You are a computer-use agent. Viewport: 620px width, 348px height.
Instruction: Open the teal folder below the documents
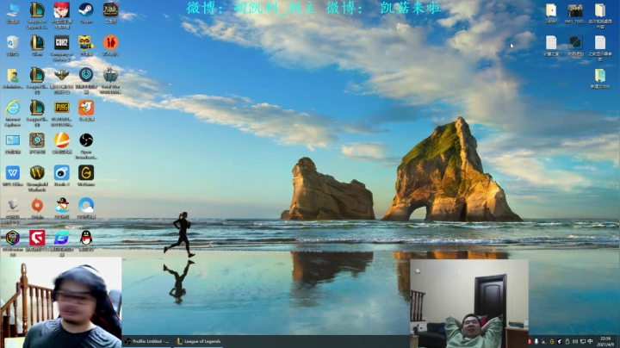[x=600, y=76]
